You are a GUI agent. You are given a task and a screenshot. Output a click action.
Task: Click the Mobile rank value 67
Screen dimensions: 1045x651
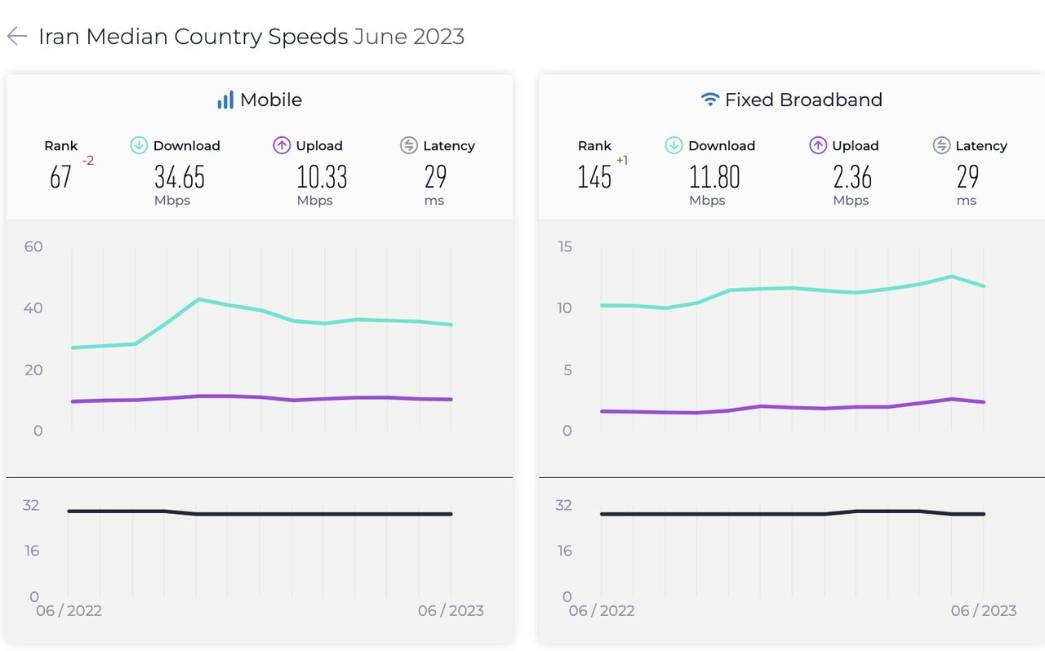point(60,176)
